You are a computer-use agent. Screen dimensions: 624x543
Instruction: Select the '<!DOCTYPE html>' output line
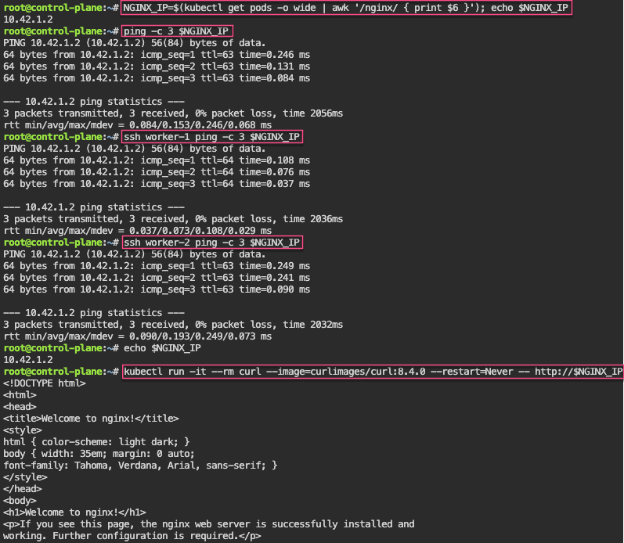pos(45,383)
